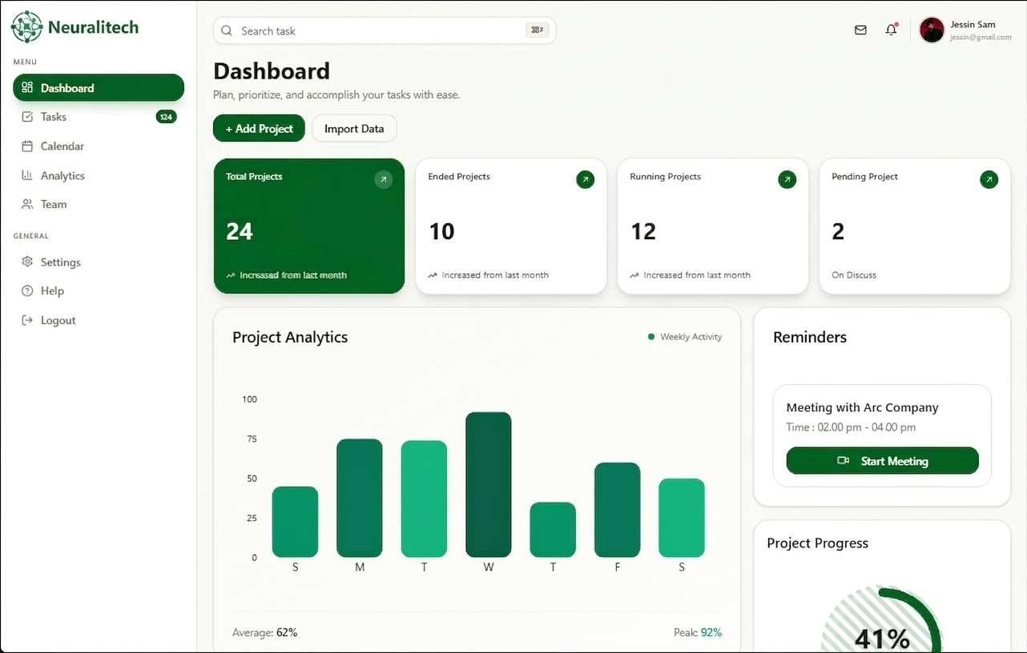Click the Import Data button
Screen dimensions: 1027x653
pos(354,128)
